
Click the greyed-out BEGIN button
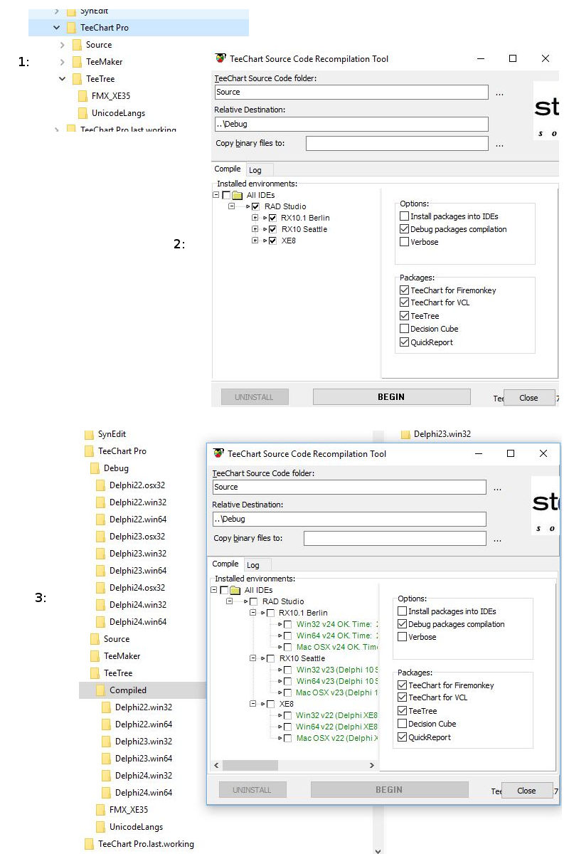pyautogui.click(x=389, y=789)
